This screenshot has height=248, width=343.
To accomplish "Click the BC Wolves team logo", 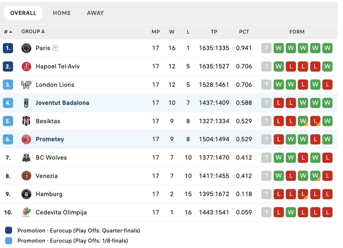I will 26,157.
